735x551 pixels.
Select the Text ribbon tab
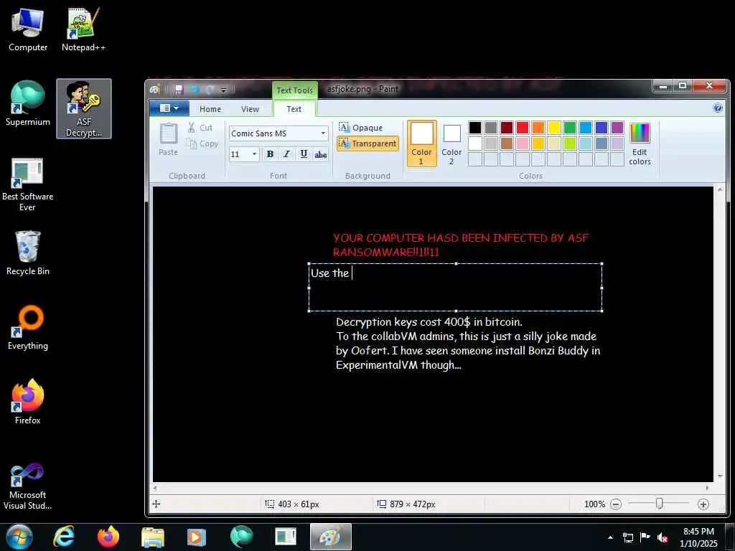pyautogui.click(x=294, y=109)
